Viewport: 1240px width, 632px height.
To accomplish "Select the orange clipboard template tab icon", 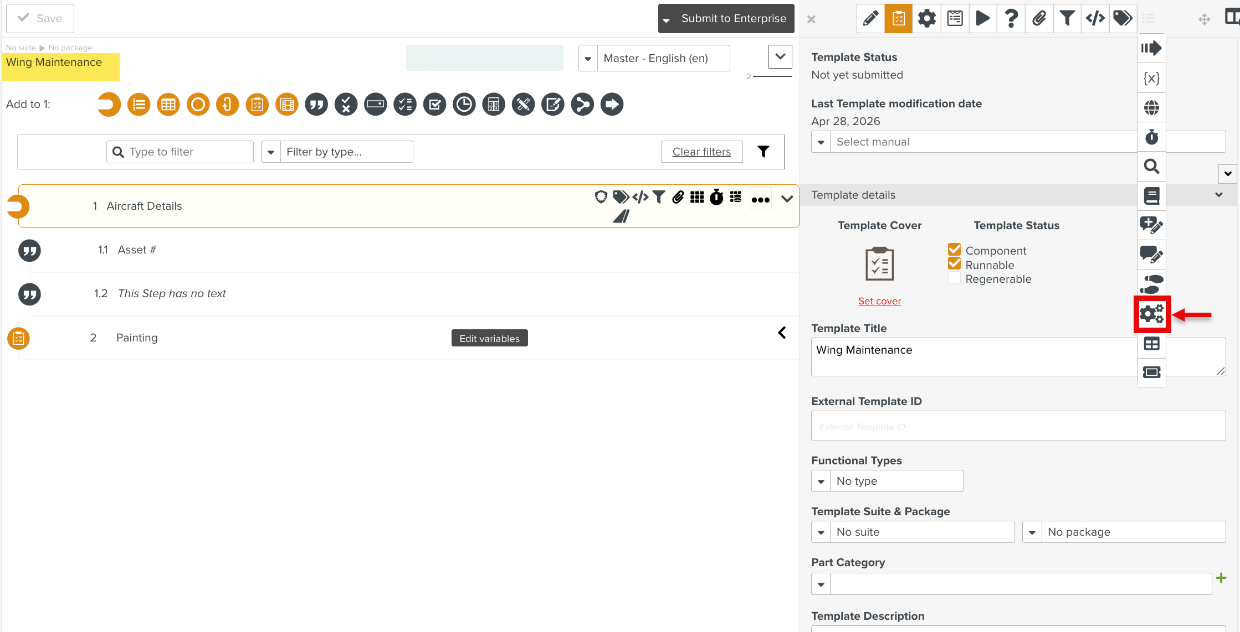I will (x=899, y=18).
